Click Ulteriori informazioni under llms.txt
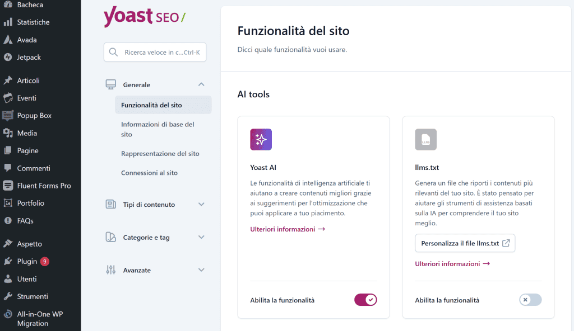This screenshot has height=331, width=574. [452, 264]
